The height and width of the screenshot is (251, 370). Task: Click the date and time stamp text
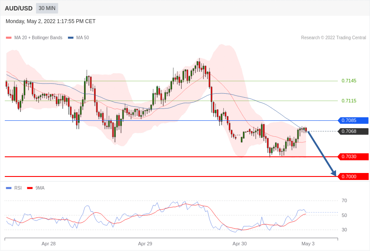tap(50, 21)
